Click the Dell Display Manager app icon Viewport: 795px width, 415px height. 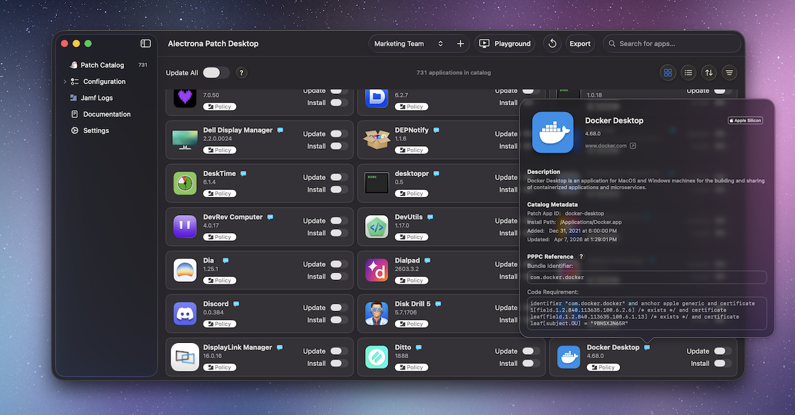(x=185, y=140)
